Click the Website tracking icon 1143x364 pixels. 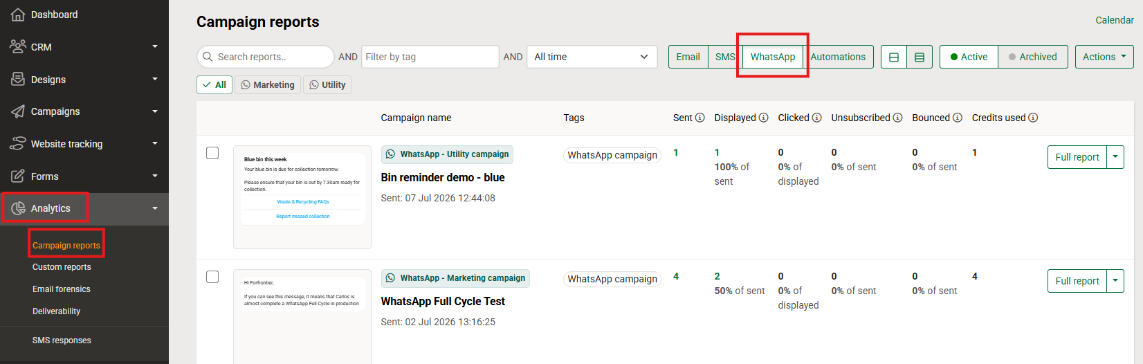(18, 143)
